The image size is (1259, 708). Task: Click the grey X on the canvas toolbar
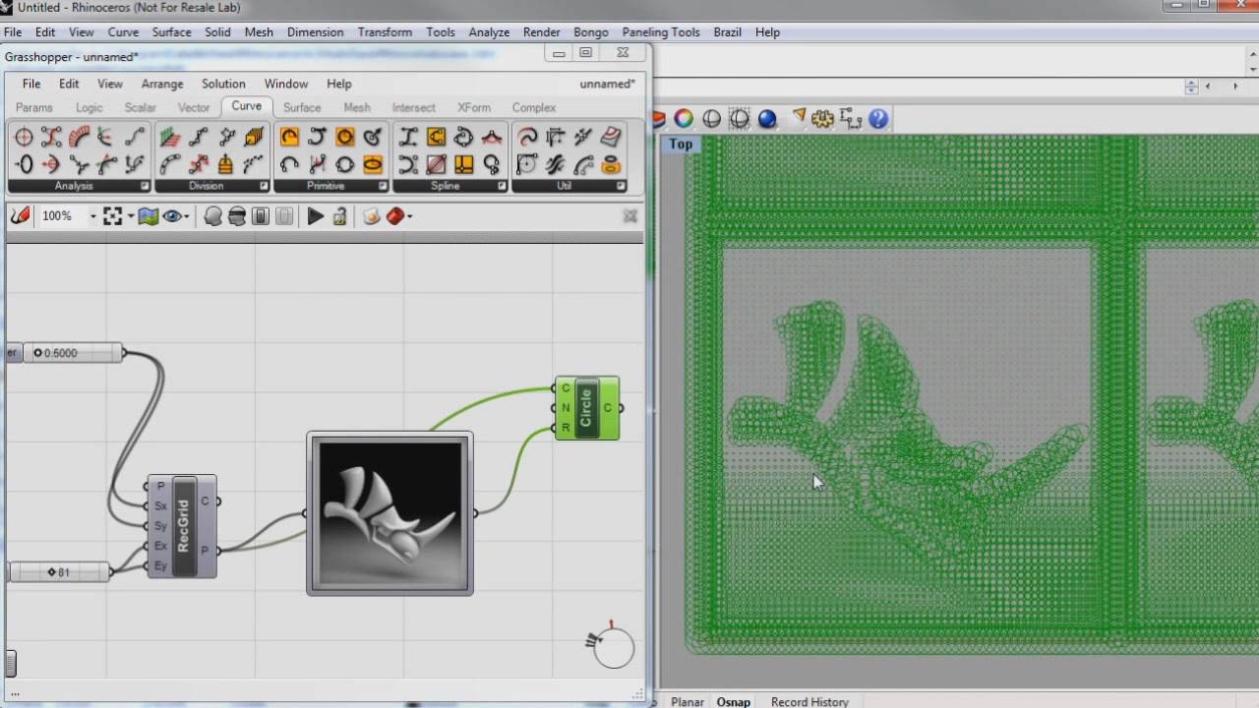tap(630, 215)
